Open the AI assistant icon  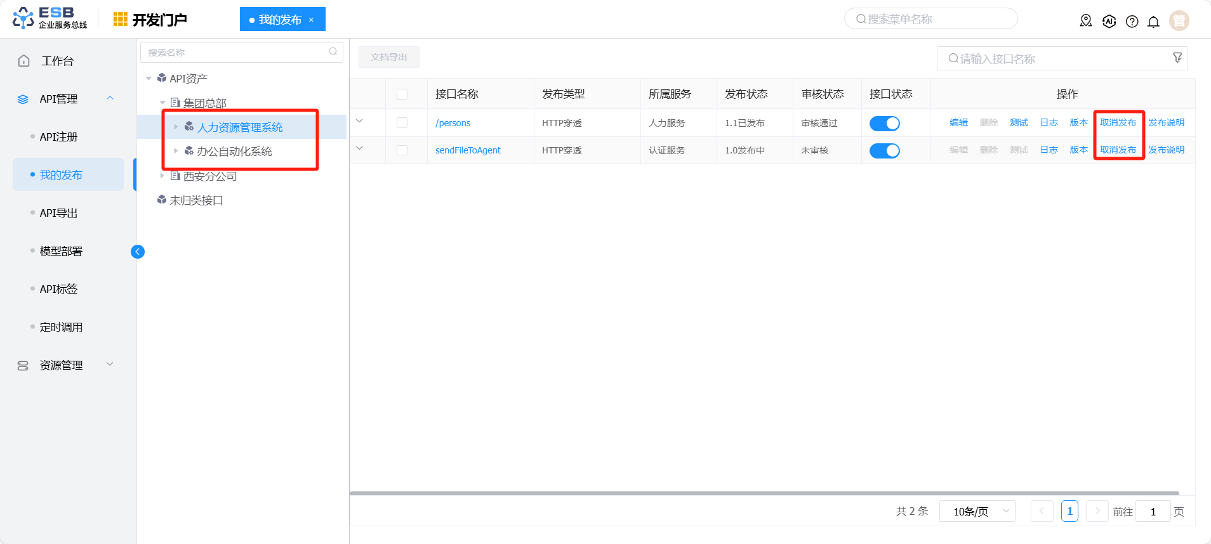pyautogui.click(x=1109, y=21)
